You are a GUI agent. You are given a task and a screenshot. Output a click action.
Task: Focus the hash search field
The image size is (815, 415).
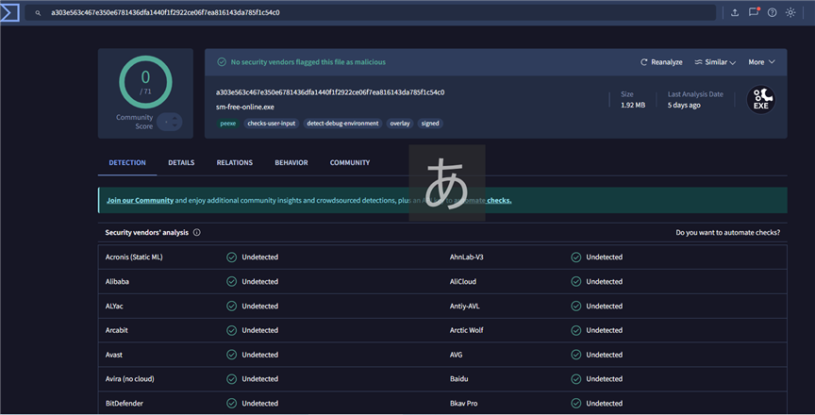370,12
